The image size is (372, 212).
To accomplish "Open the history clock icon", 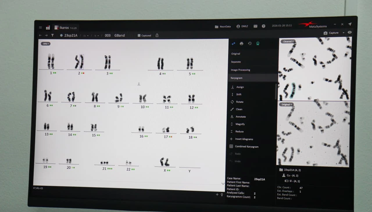I will [x=250, y=43].
